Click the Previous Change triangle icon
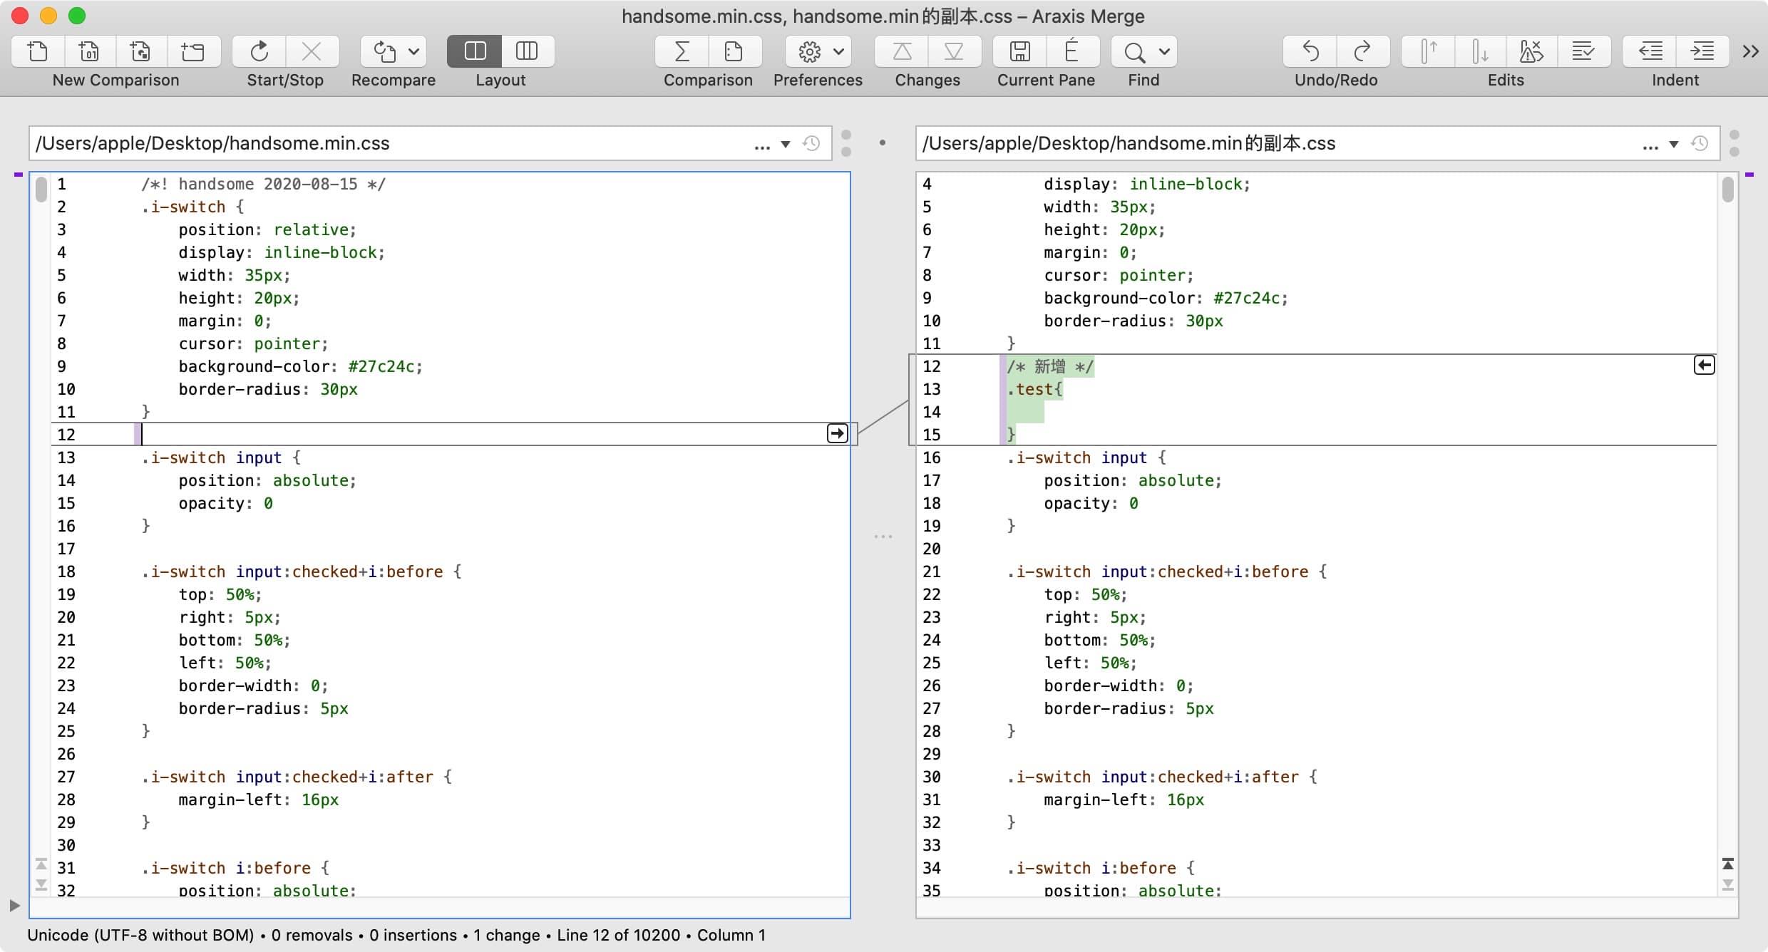The image size is (1768, 952). click(902, 51)
